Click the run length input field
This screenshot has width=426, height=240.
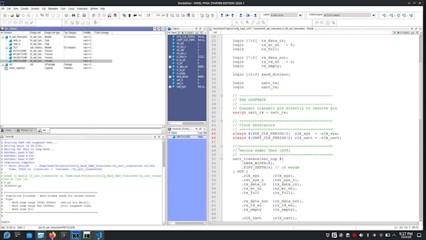(x=160, y=16)
